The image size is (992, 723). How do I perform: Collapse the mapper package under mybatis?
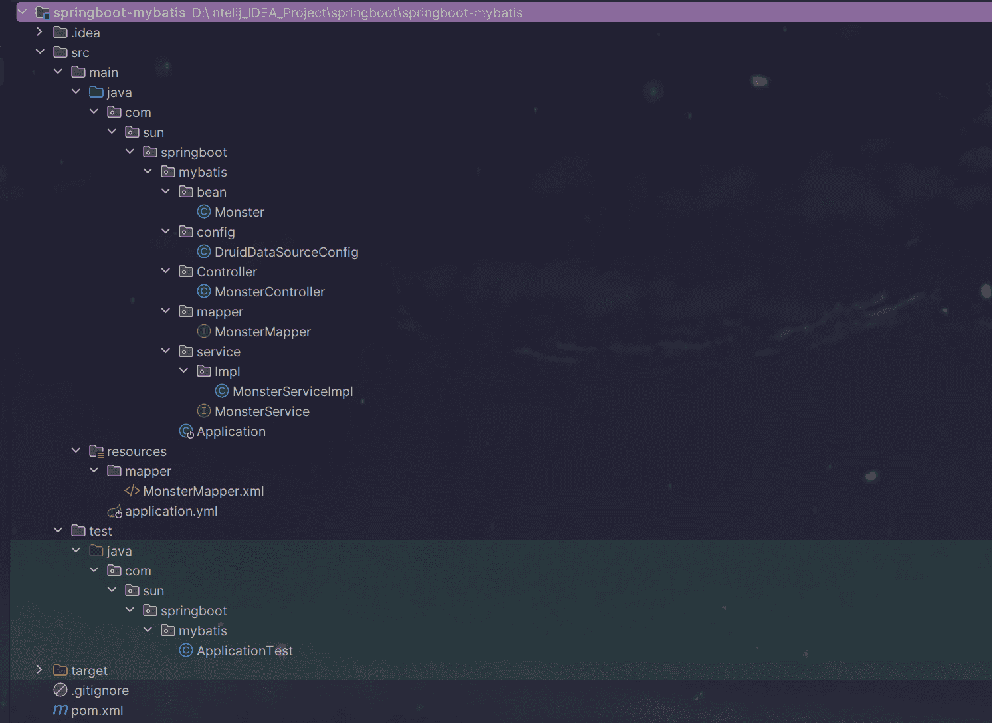click(x=166, y=311)
